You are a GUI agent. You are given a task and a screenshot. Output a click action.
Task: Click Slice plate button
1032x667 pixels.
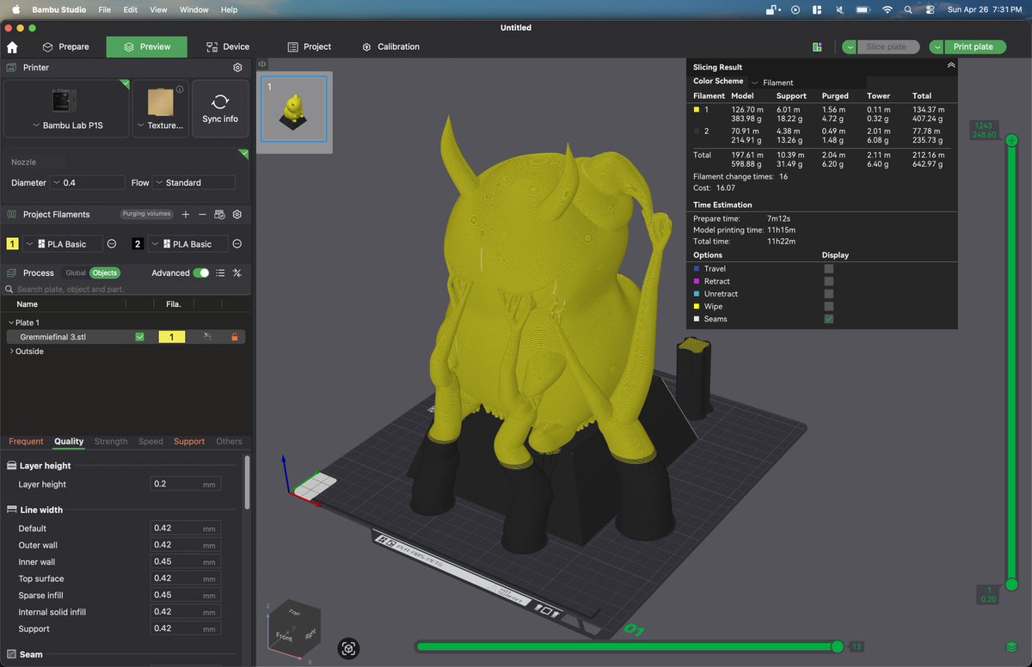[888, 47]
